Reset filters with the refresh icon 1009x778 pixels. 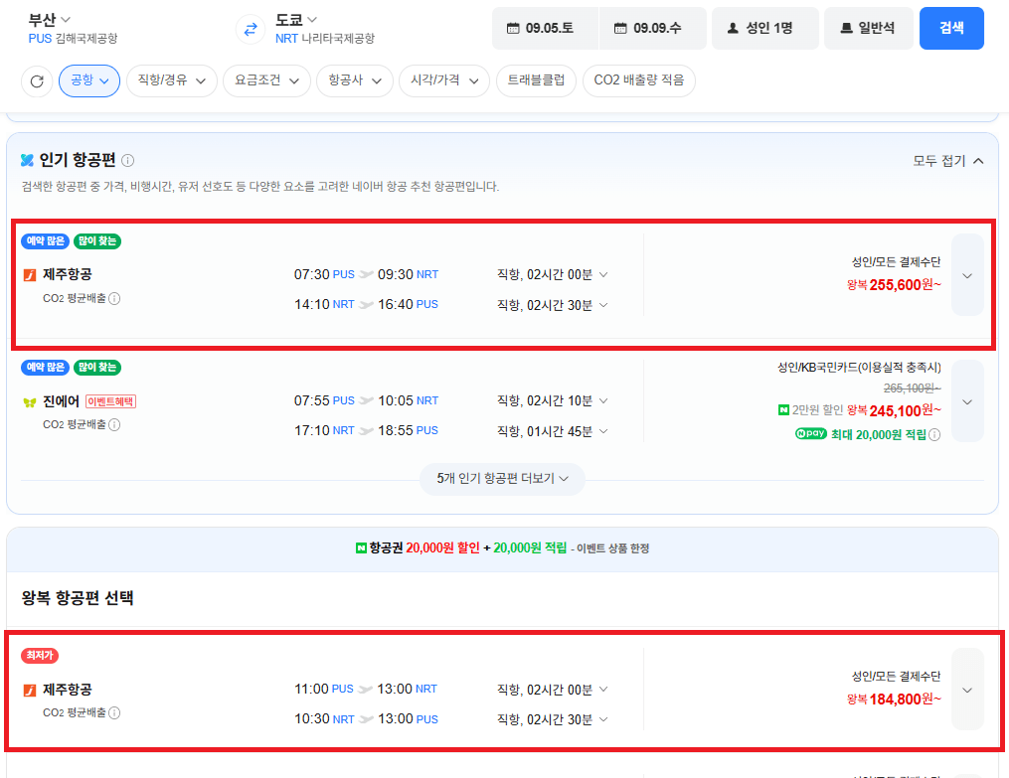[x=37, y=81]
